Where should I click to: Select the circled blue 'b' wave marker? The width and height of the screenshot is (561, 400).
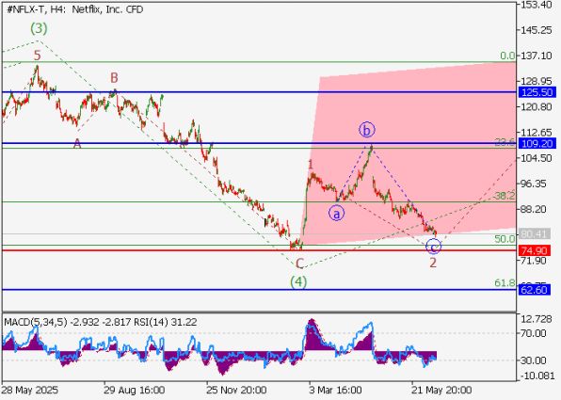coord(367,130)
